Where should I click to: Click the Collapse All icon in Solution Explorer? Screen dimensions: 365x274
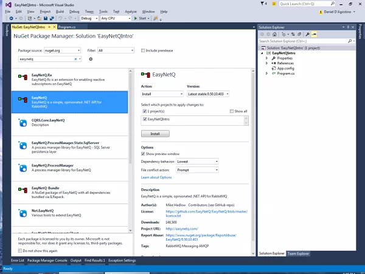coord(300,35)
